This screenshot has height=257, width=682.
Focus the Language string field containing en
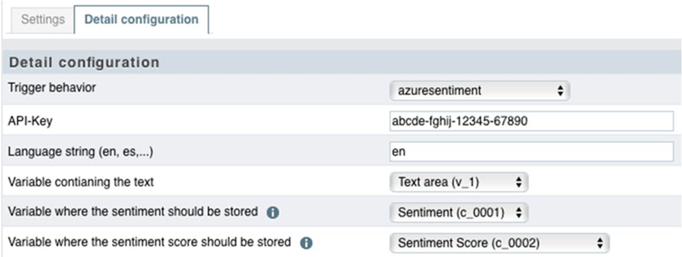[531, 152]
